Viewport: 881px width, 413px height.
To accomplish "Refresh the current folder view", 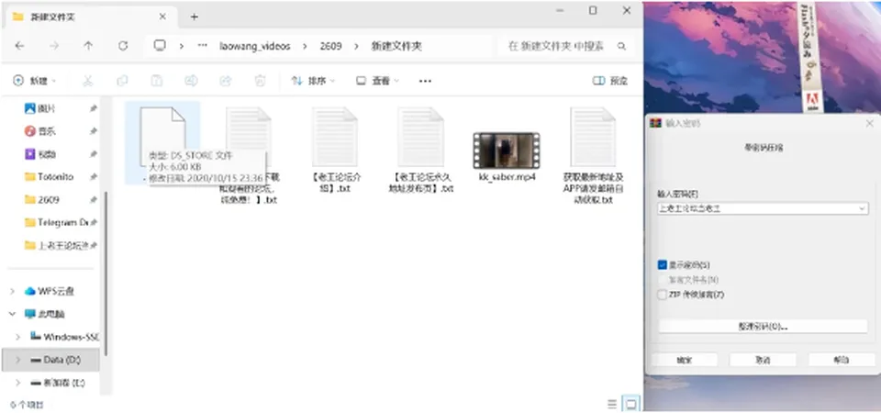I will click(x=123, y=46).
